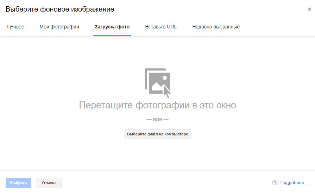
Task: Click the — или — separator label
Action: point(157,119)
